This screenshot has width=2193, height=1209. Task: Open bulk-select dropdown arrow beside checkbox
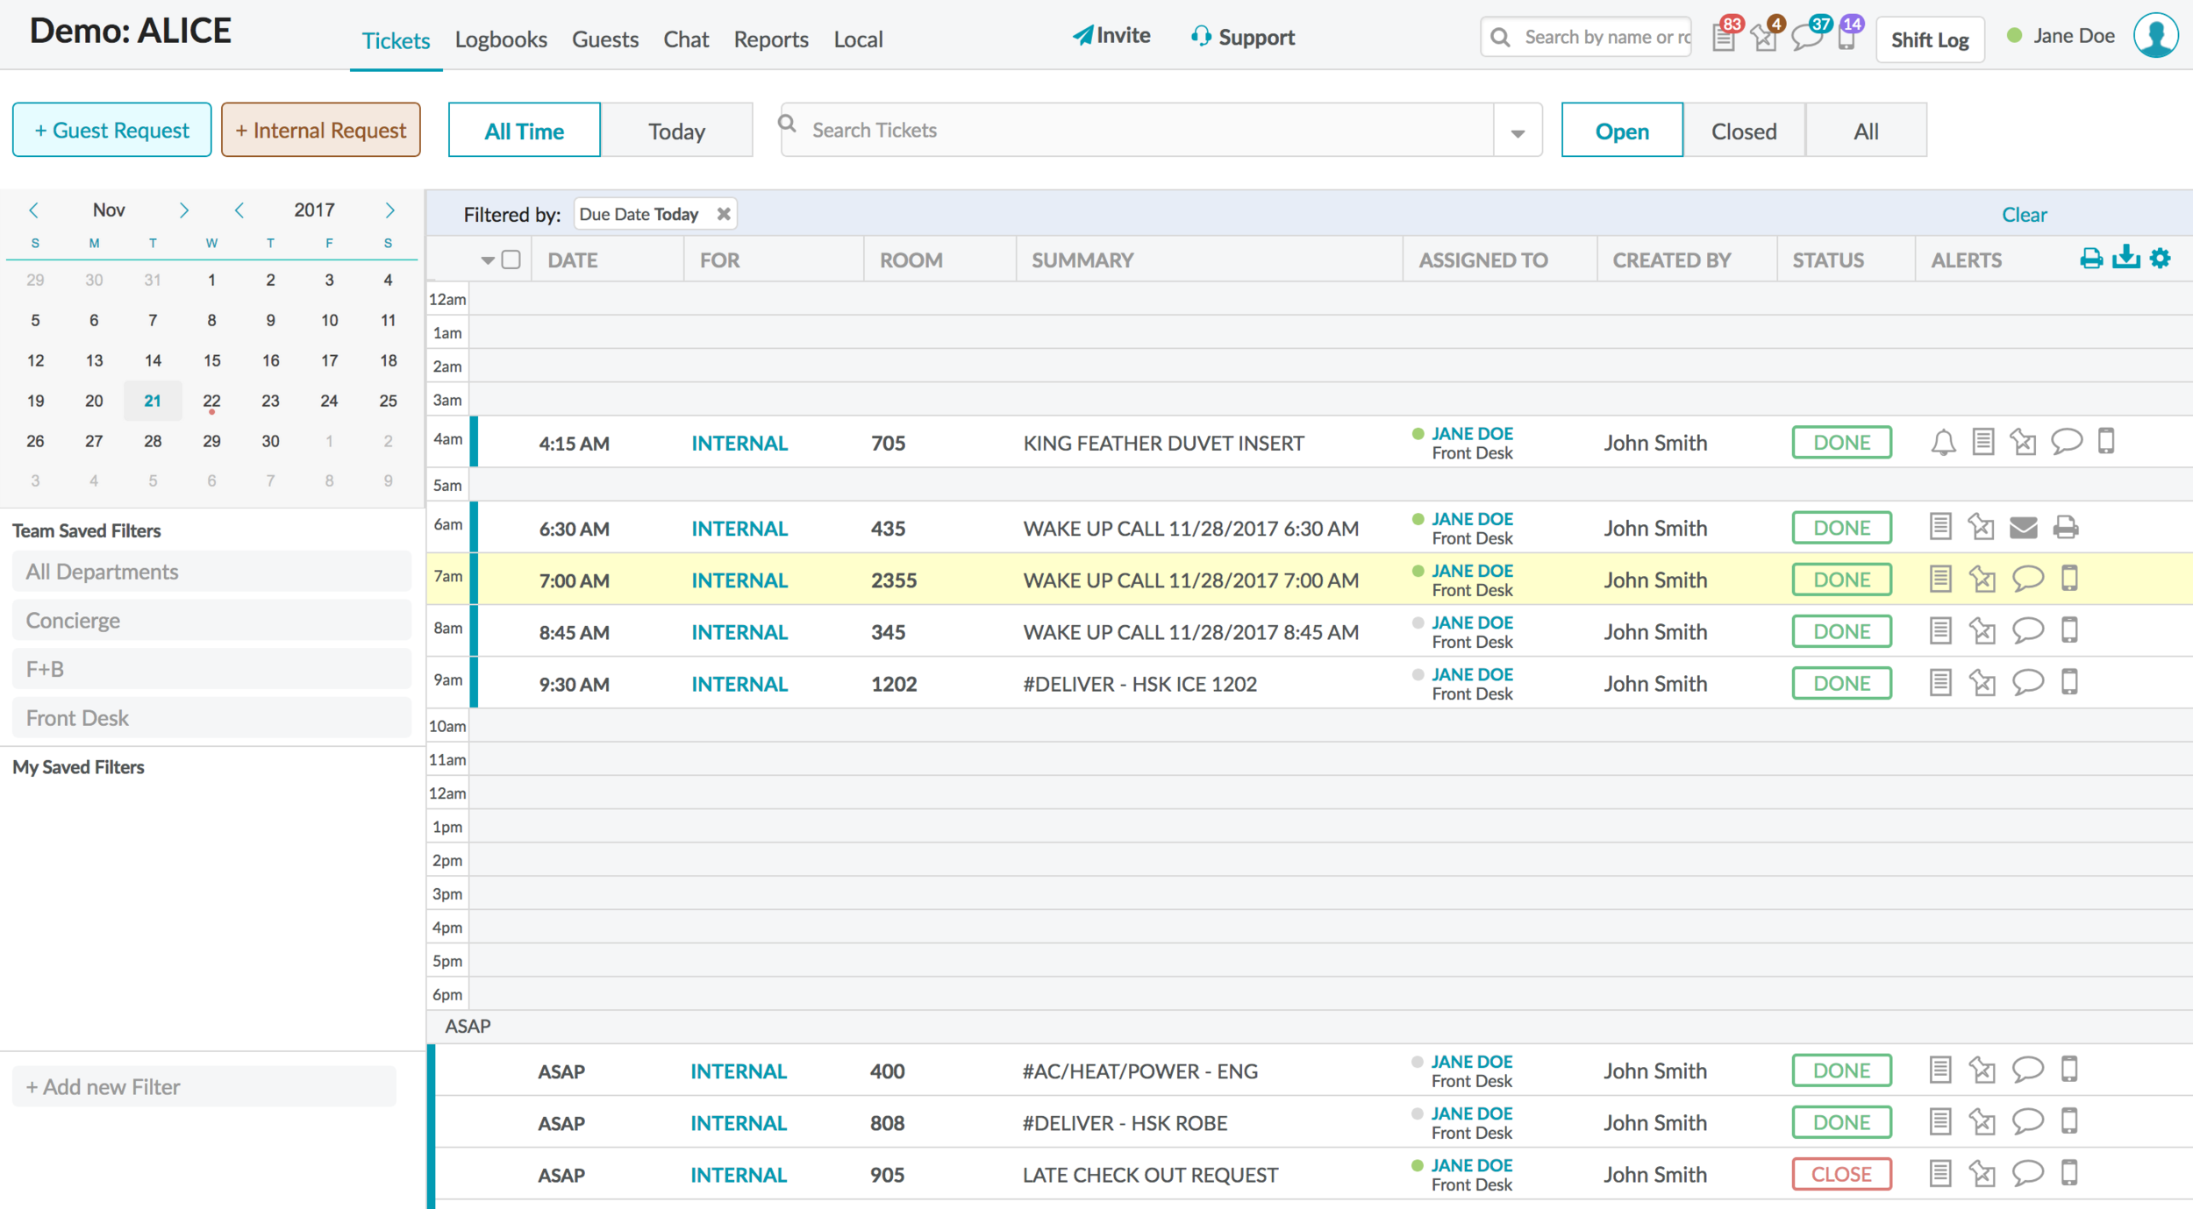point(488,260)
